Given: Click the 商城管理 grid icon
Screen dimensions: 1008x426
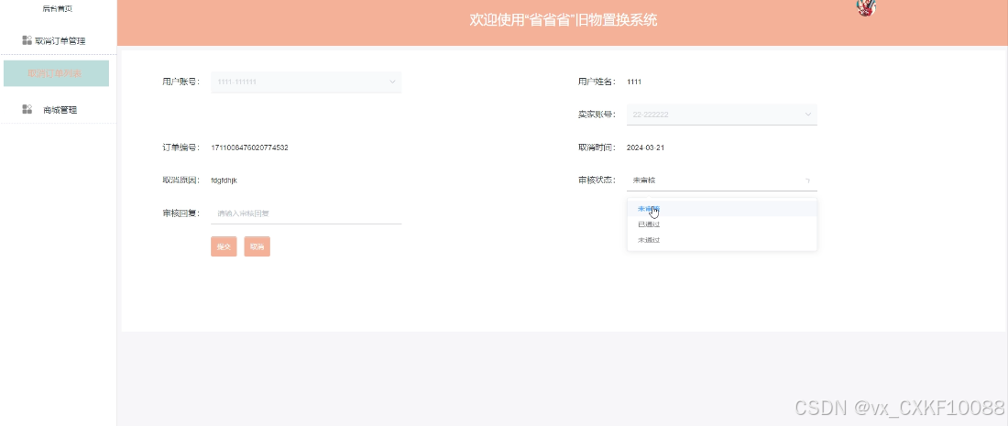Looking at the screenshot, I should (x=27, y=109).
